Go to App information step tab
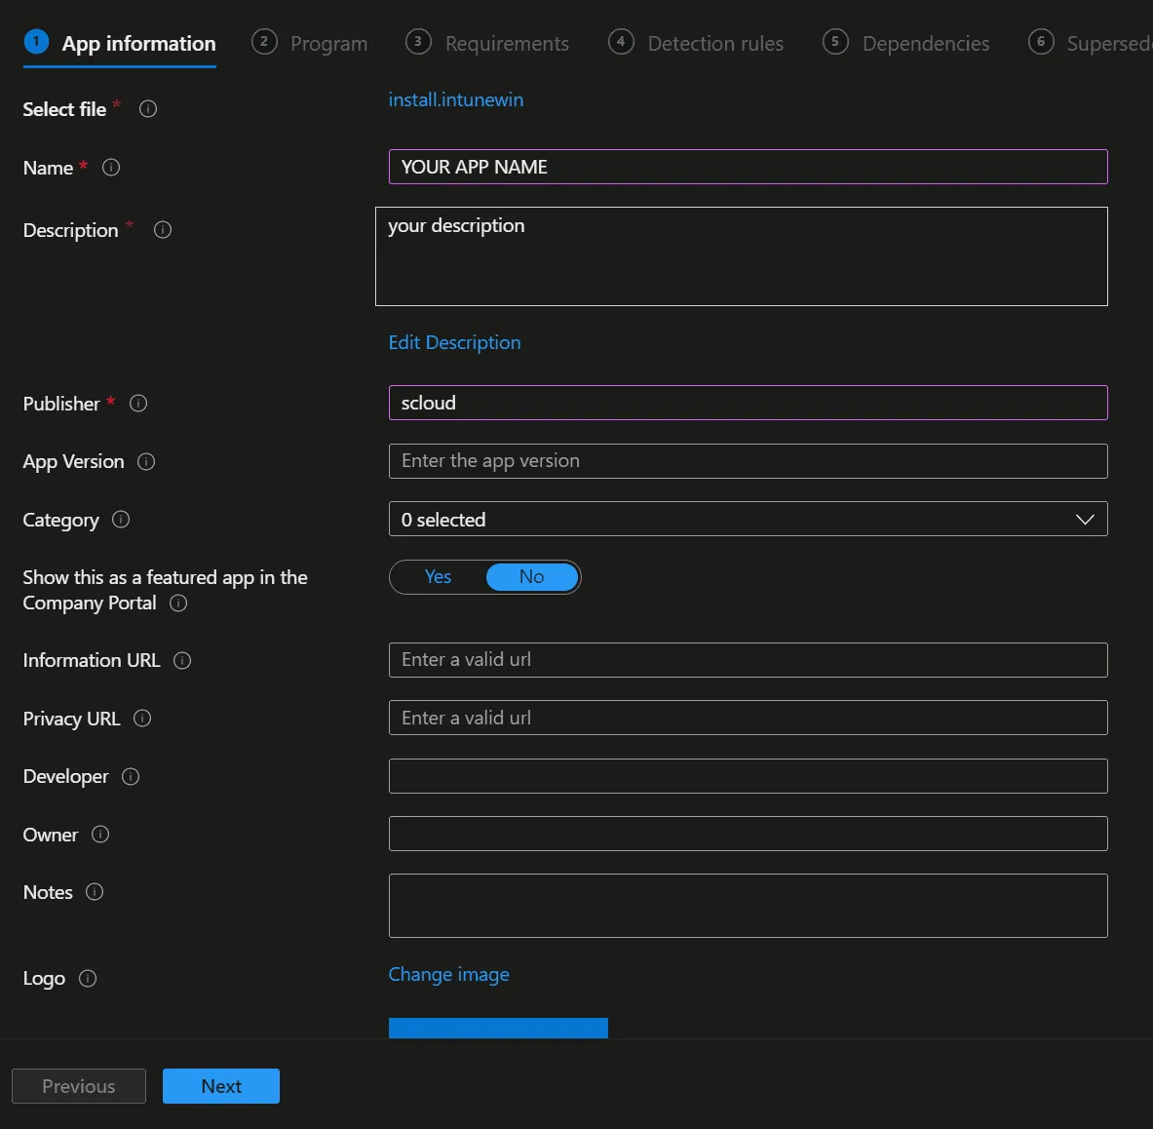 120,44
